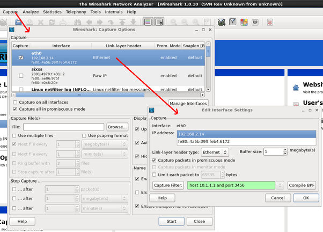Viewport: 323px width, 232px height.
Task: Toggle the Colorize packet list icon
Action: click(x=148, y=22)
